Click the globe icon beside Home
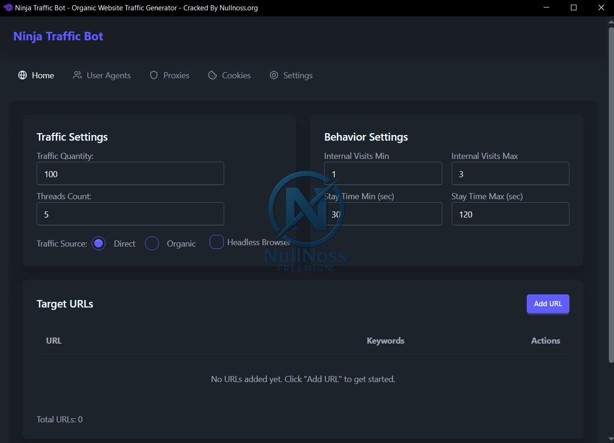The image size is (614, 443). pyautogui.click(x=22, y=75)
